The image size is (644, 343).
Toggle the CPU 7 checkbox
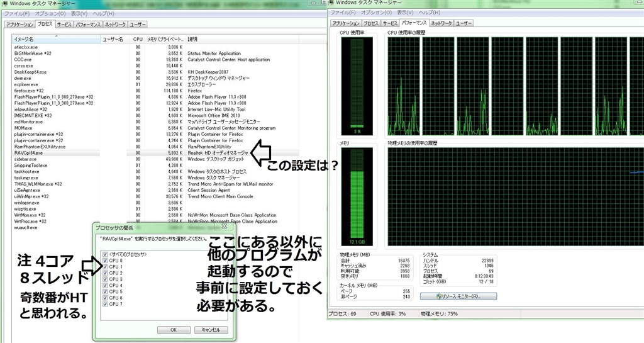[x=105, y=304]
